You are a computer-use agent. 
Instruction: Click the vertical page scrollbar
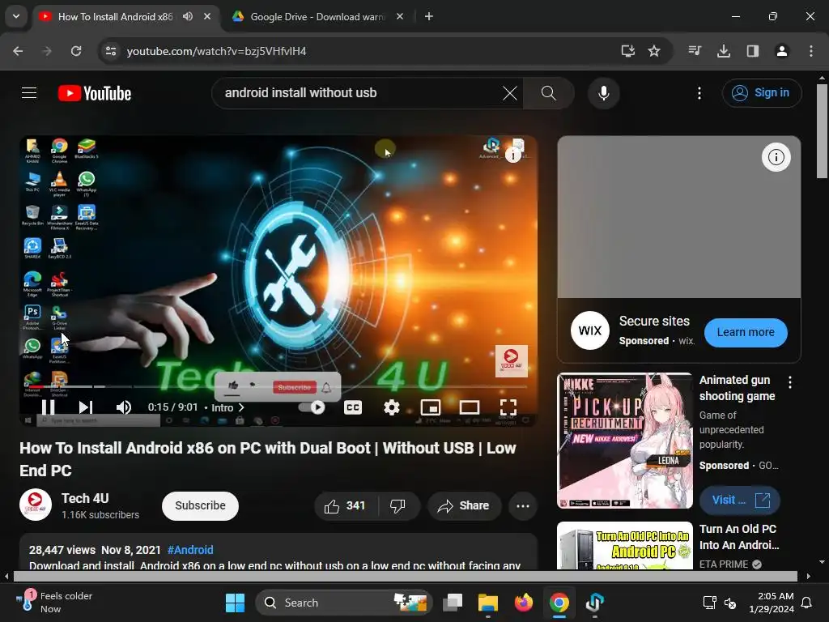823,131
